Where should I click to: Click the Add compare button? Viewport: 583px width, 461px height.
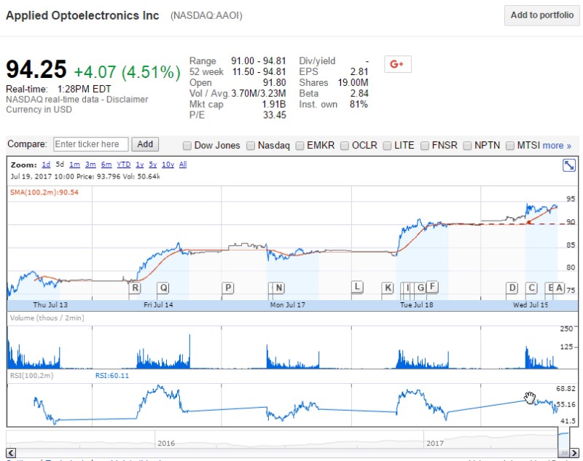pos(145,144)
